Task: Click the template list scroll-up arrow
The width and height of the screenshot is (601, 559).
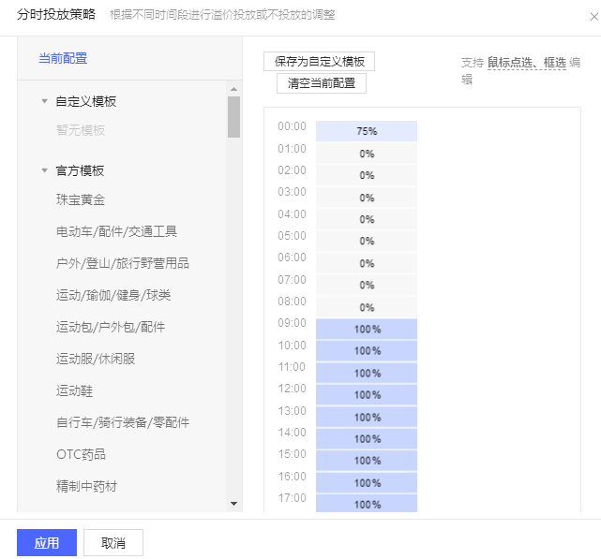Action: pos(233,89)
